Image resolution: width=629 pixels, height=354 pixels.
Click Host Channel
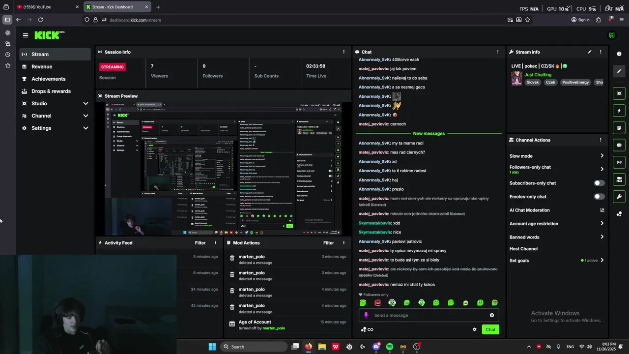coord(523,249)
